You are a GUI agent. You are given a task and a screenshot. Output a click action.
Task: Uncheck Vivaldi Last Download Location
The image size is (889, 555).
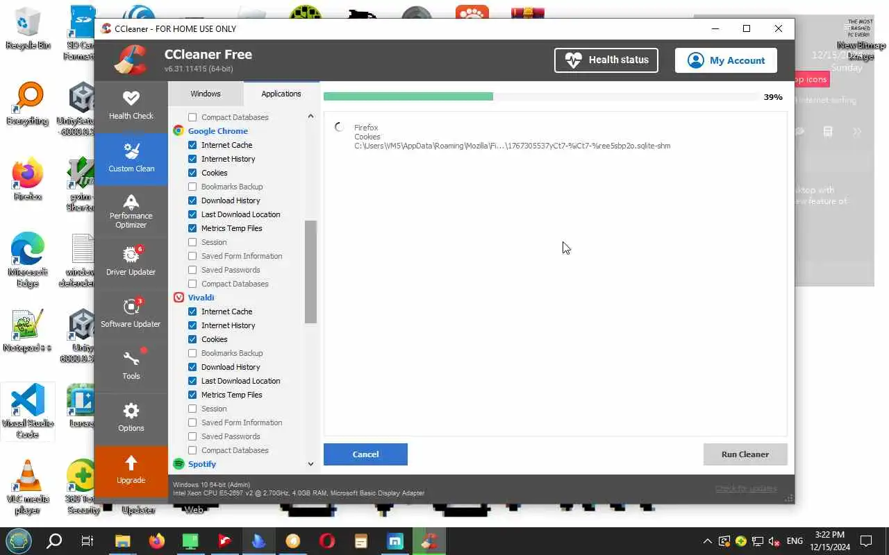[192, 381]
